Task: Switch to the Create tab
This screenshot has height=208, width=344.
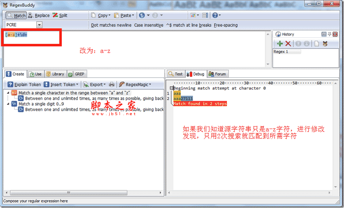Action: tap(15, 74)
